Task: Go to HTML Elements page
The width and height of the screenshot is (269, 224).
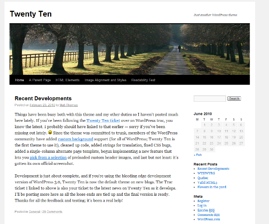Action: pos(68,80)
